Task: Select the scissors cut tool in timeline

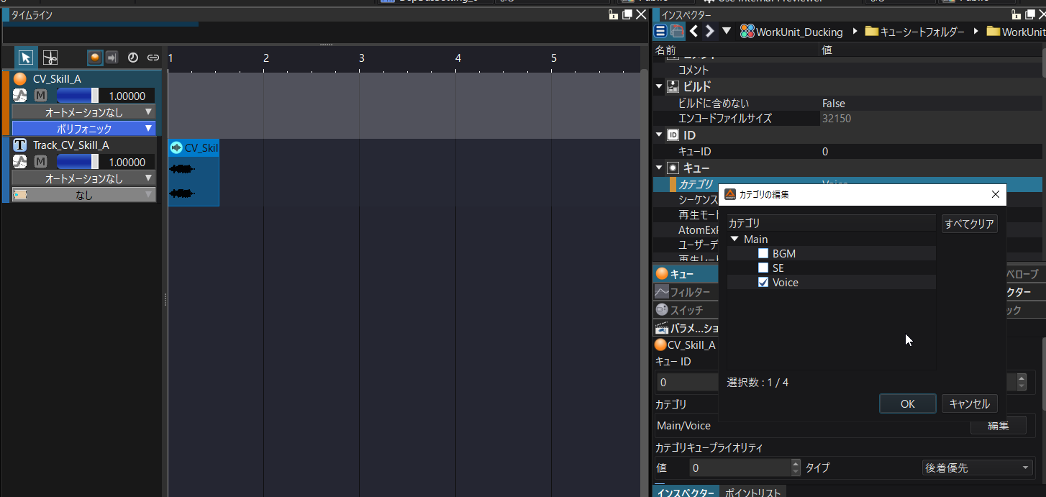Action: coord(50,58)
